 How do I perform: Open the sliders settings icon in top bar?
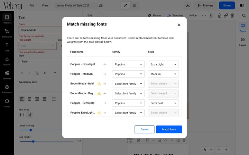coord(134,6)
